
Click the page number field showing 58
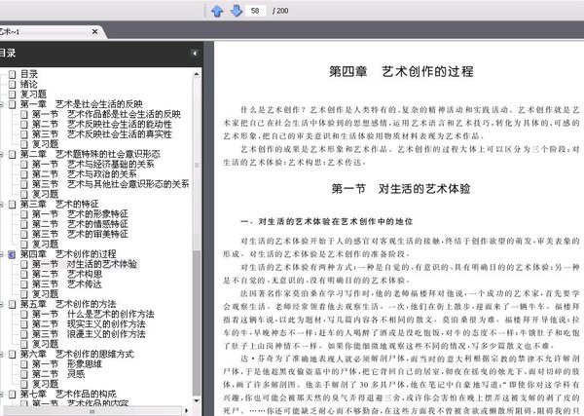255,11
